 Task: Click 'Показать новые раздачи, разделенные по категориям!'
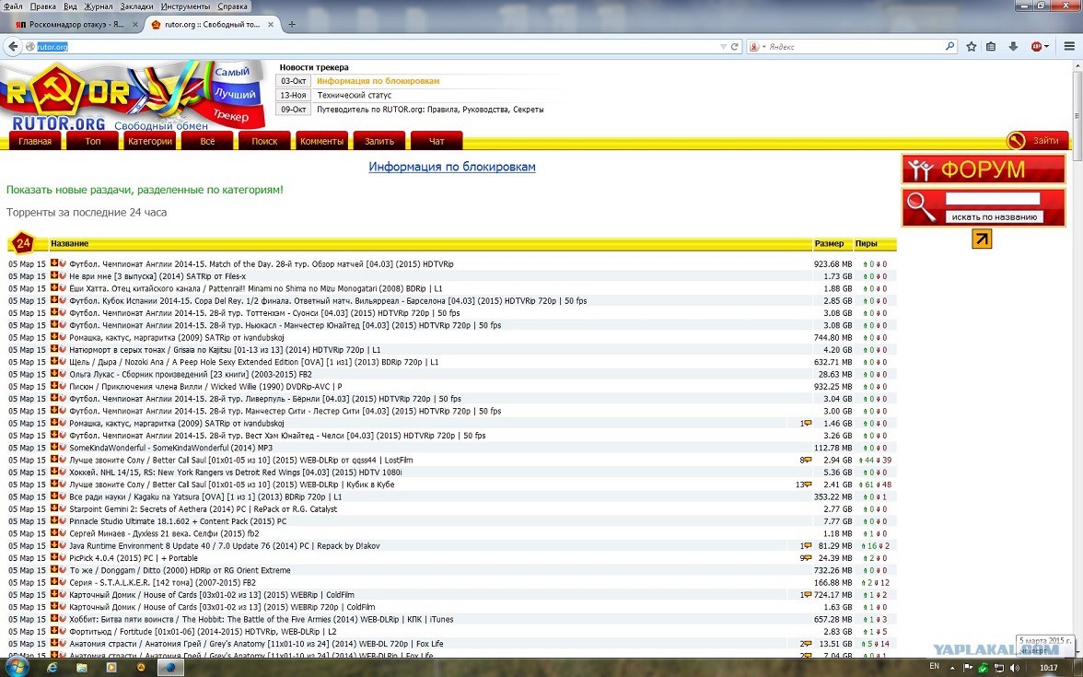[146, 190]
